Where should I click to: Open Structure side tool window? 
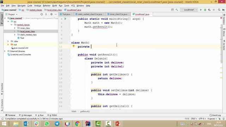2,105
